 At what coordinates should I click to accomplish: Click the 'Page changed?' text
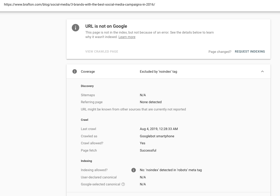pyautogui.click(x=220, y=52)
